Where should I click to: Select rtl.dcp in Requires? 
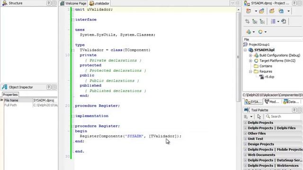(x=269, y=77)
